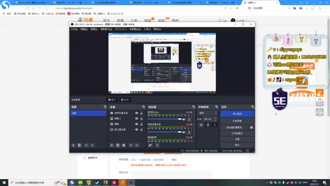Switch to the 主播中心 browser tab
Screen dimensions: 330x186
(x=261, y=2)
